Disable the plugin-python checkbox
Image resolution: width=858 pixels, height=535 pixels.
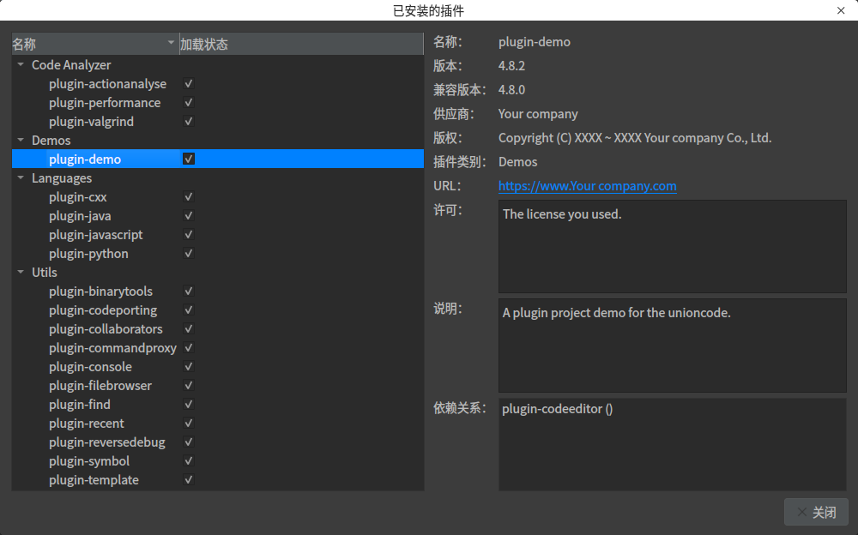tap(189, 254)
